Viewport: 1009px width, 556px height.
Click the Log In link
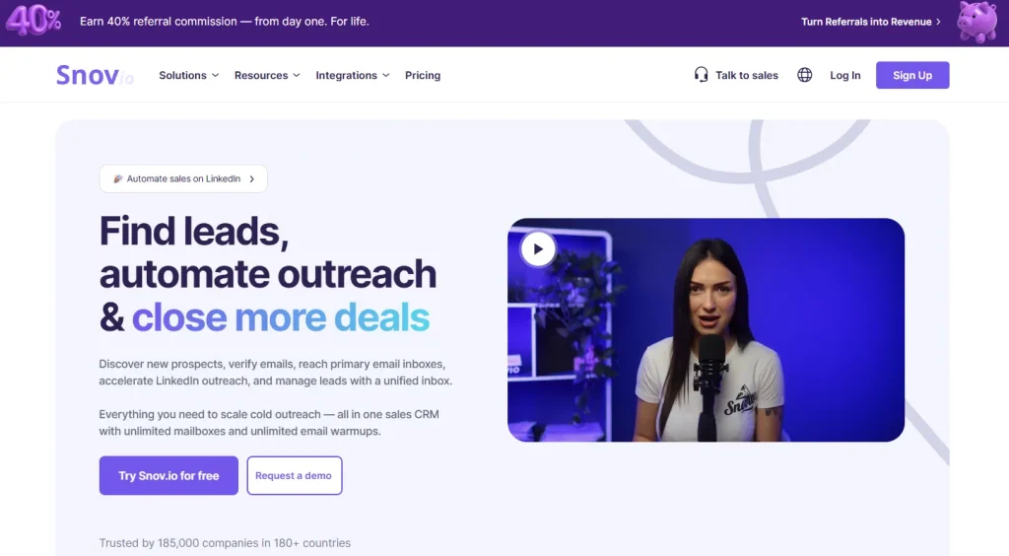(844, 75)
